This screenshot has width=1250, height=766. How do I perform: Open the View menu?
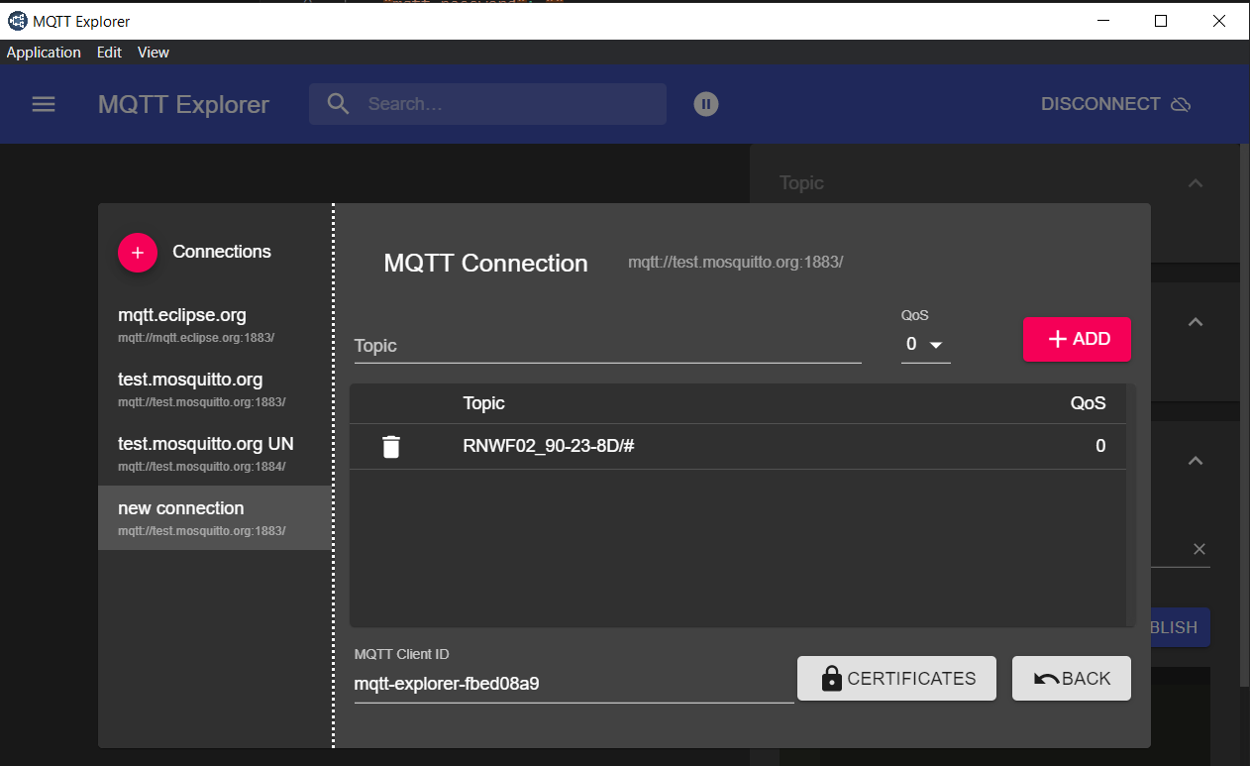(154, 53)
